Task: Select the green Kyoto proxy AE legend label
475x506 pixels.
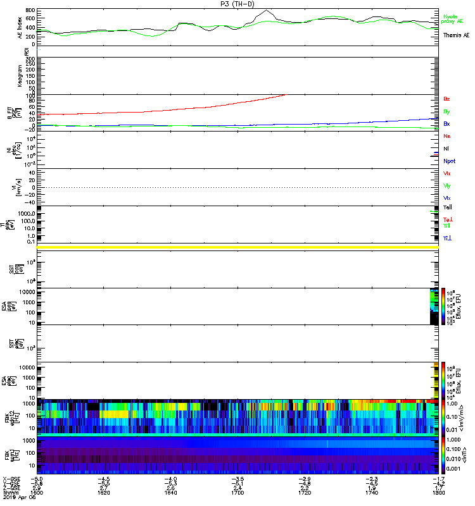Action: (x=452, y=19)
